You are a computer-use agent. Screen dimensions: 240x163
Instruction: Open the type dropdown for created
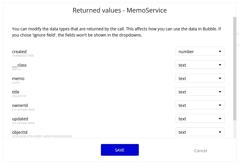tap(200, 51)
